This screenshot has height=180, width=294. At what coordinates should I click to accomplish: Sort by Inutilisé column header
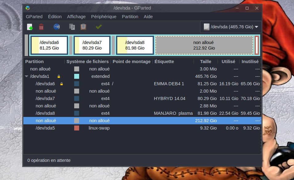pos(250,62)
